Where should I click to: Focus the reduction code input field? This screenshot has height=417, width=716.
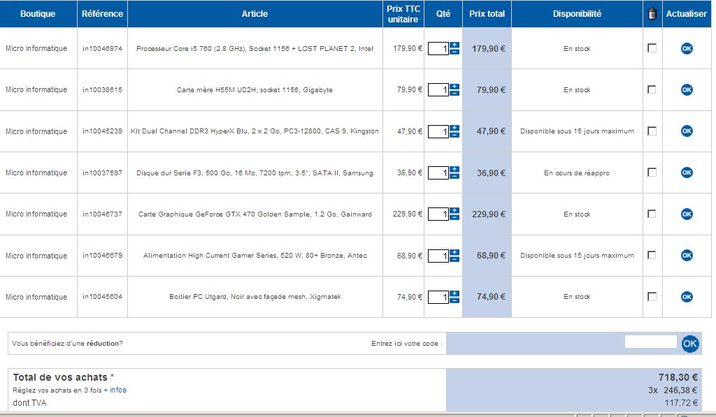(650, 342)
